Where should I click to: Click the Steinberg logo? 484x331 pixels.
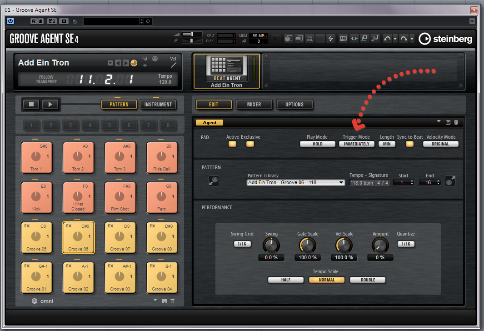(x=445, y=39)
